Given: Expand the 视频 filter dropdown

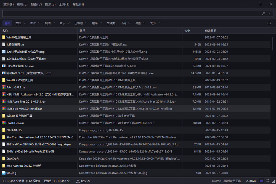Looking at the screenshot, I should click(x=54, y=23).
